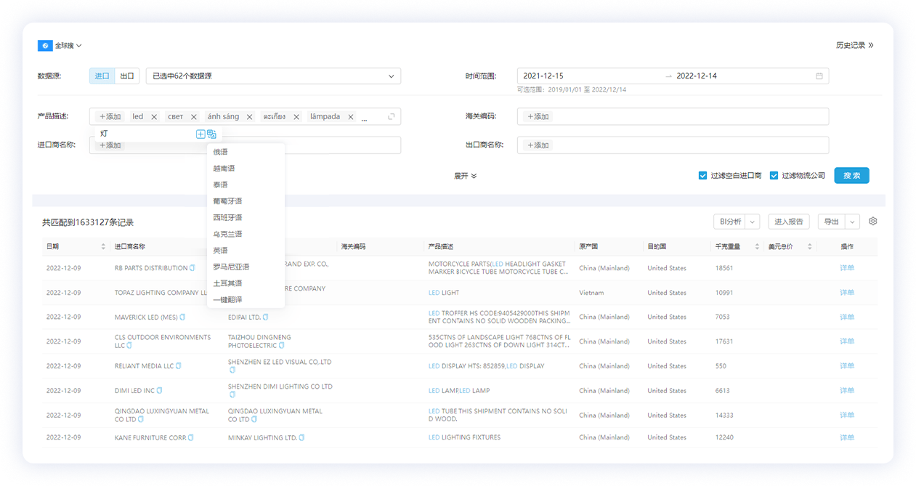This screenshot has width=916, height=486.
Task: Expand the product description field icon
Action: [x=392, y=117]
